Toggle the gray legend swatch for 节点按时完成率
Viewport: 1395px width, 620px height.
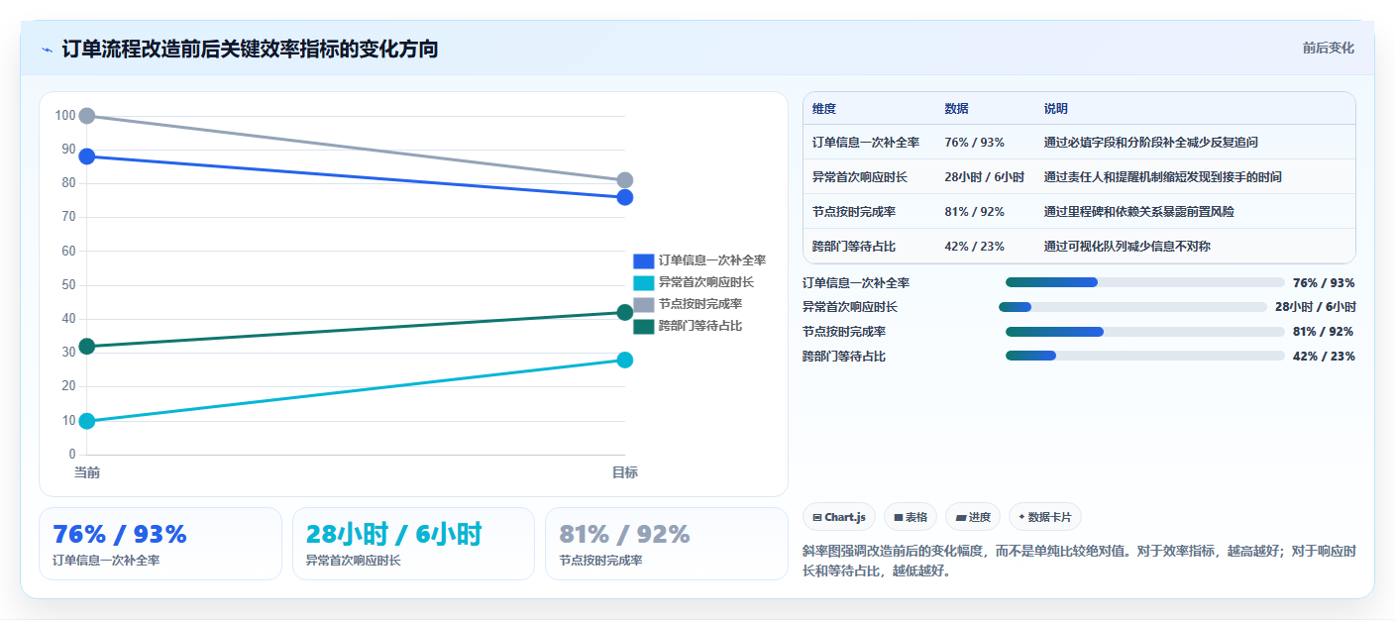coord(644,304)
